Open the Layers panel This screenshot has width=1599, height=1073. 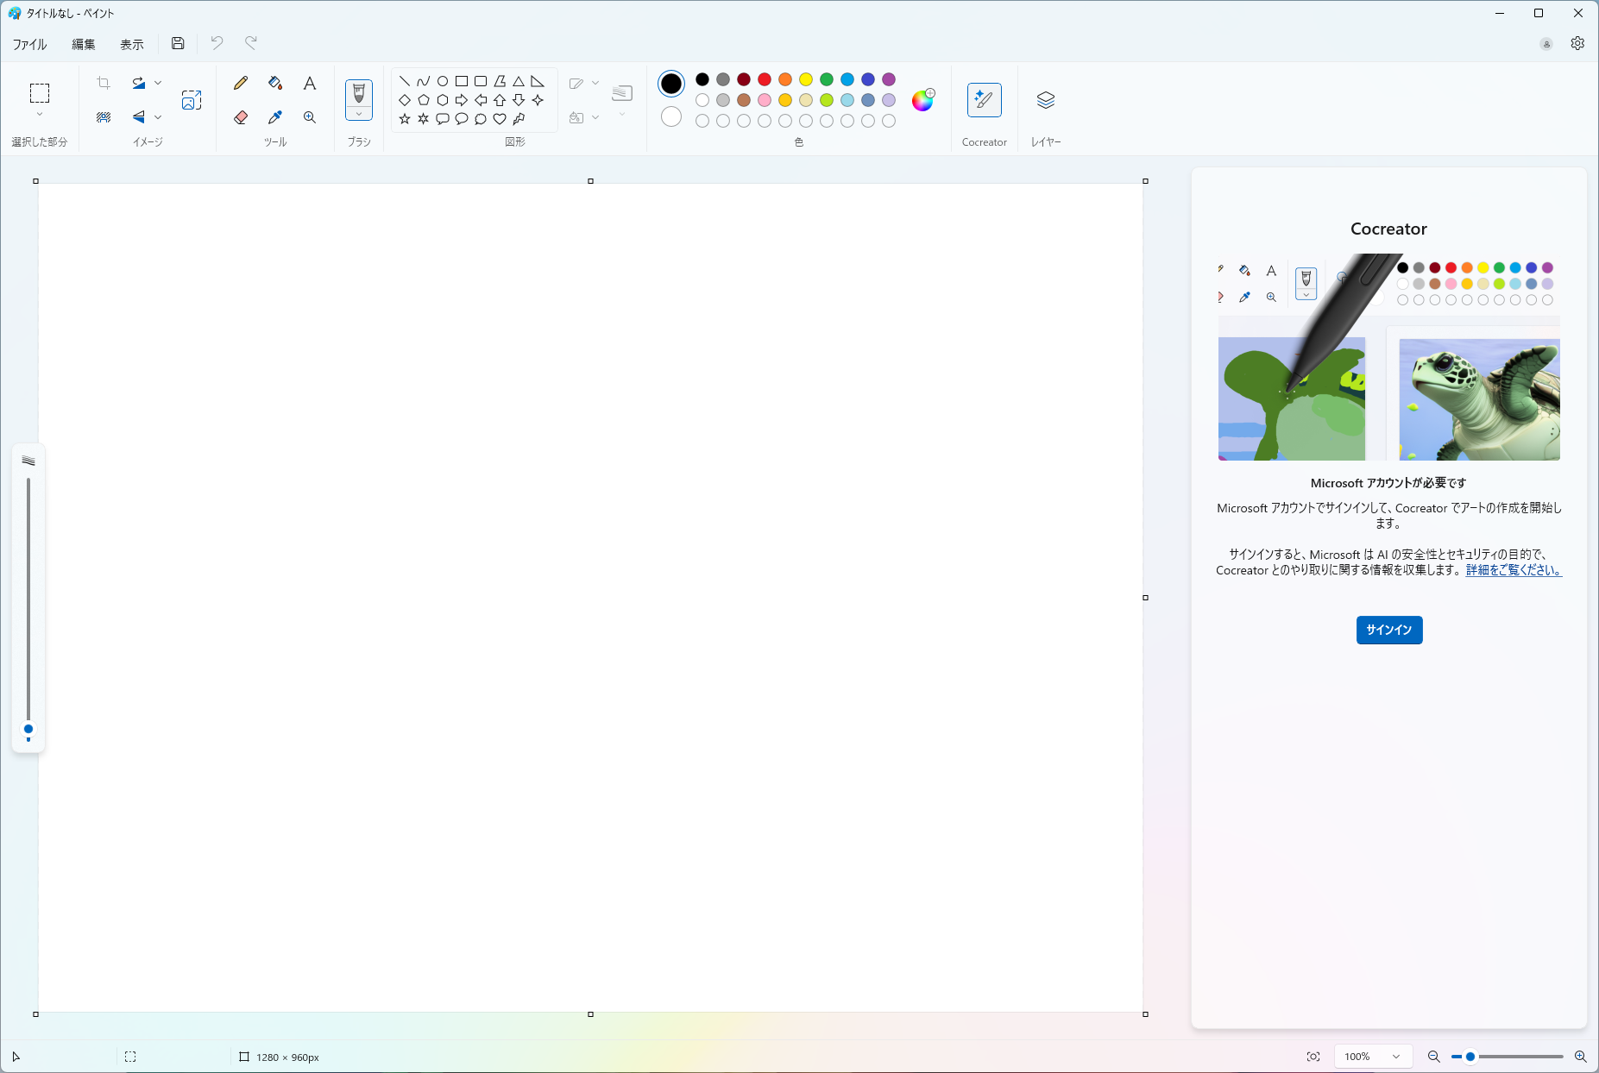[x=1045, y=99]
